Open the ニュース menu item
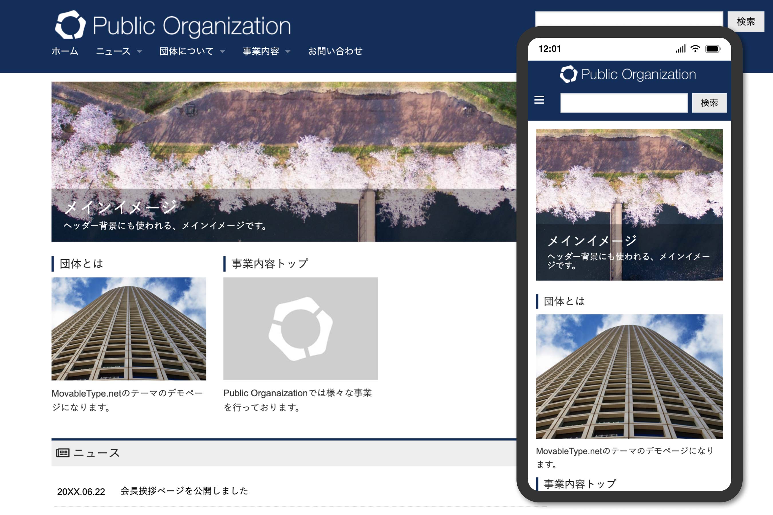773x515 pixels. click(x=113, y=51)
